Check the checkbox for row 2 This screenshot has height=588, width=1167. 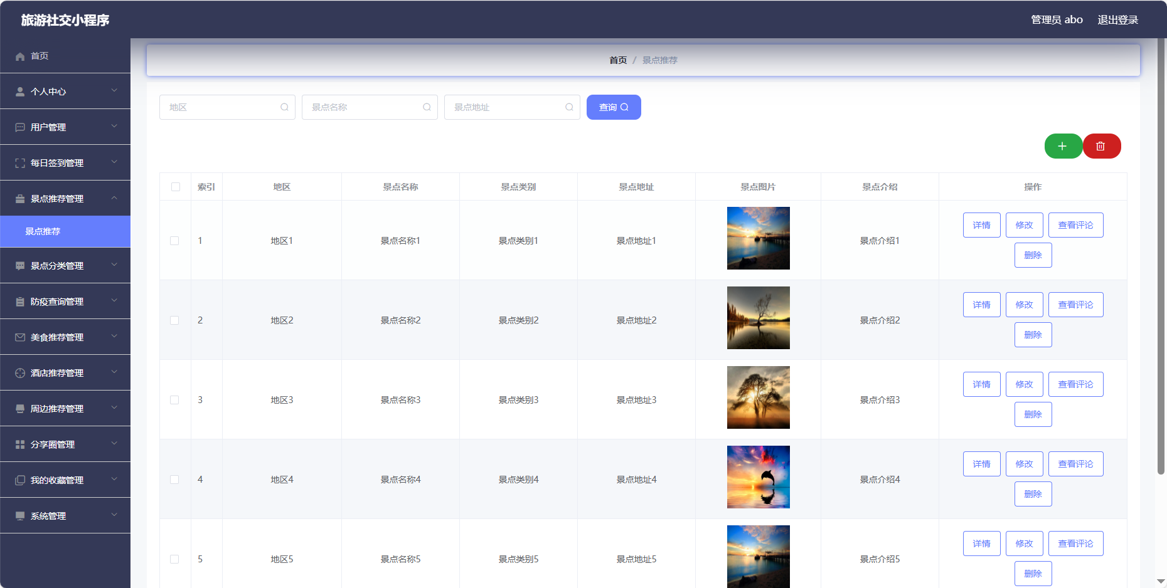(x=174, y=320)
